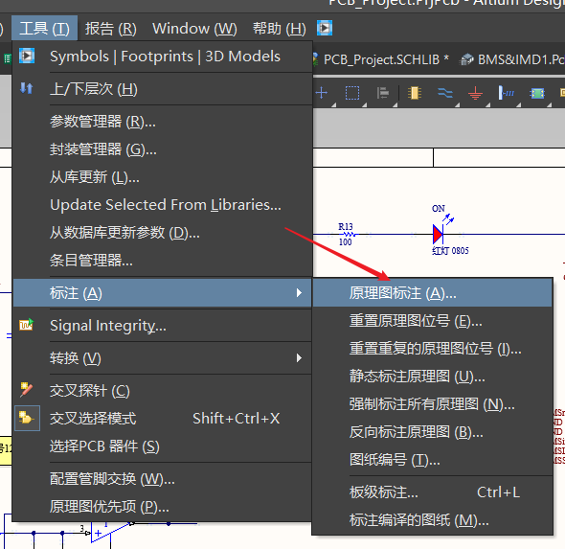Select 交叉探针 (C) menu item

point(163,391)
